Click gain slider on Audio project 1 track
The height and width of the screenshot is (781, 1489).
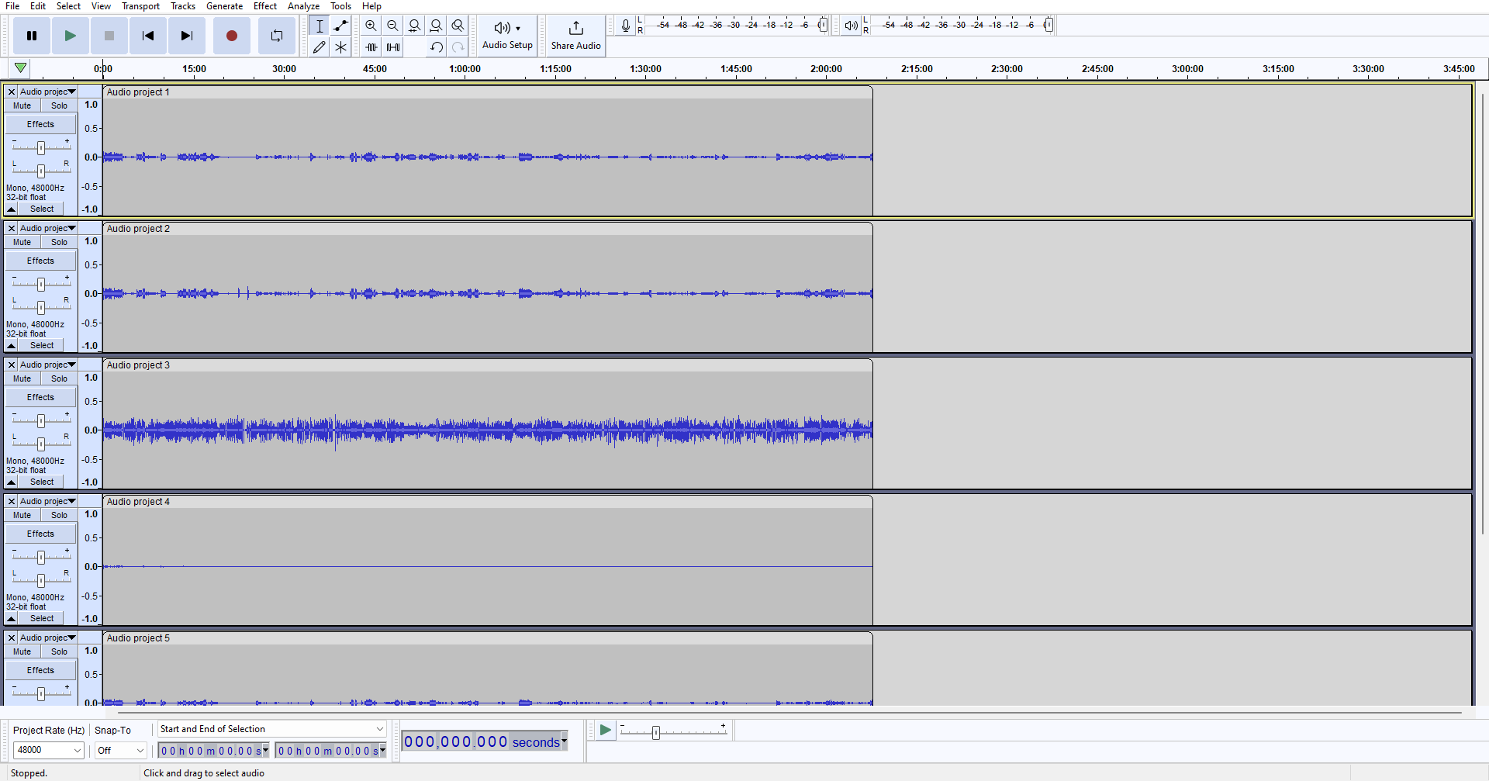41,147
